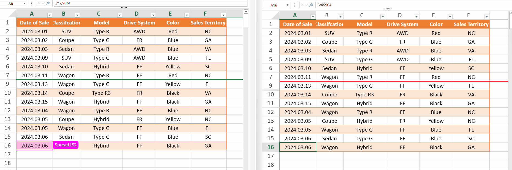Viewport: 512px width, 170px height.
Task: Click the enter checkmark icon in right formula bar
Action: click(x=307, y=5)
